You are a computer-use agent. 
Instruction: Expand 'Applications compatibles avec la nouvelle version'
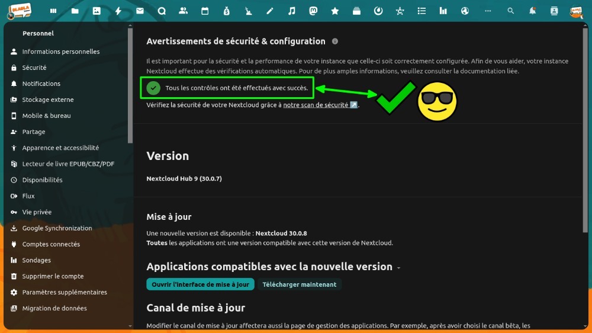[x=398, y=268]
